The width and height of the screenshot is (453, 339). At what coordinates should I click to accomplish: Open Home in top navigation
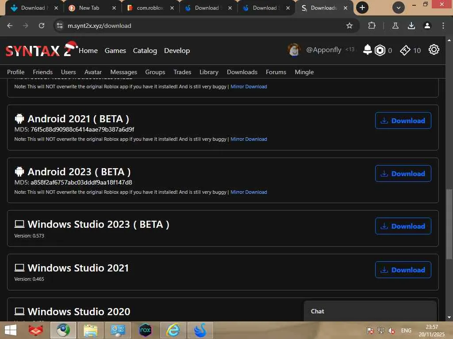(x=88, y=50)
